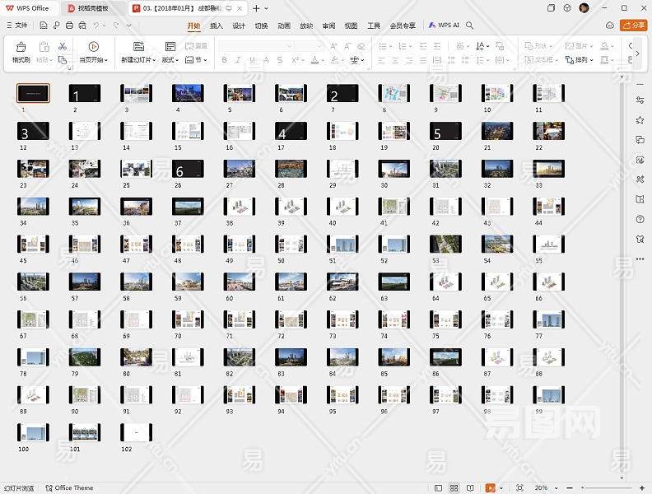Switch to the Design (设计) ribbon tab
Screen dimensions: 652x494
239,26
